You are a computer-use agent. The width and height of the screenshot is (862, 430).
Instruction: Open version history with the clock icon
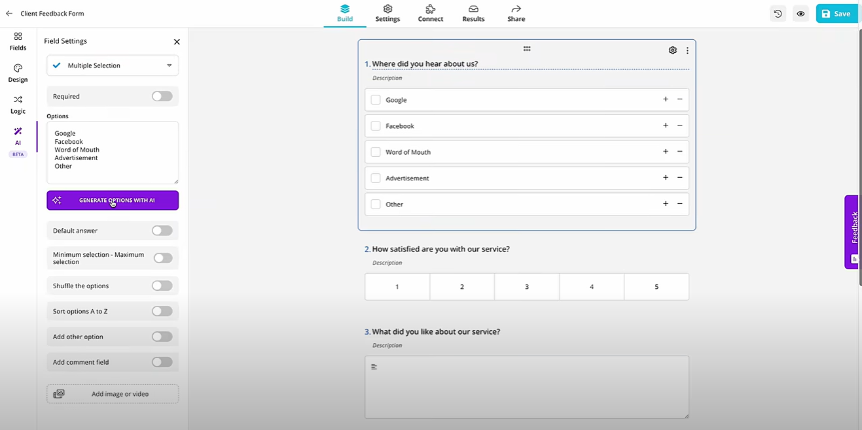[778, 13]
